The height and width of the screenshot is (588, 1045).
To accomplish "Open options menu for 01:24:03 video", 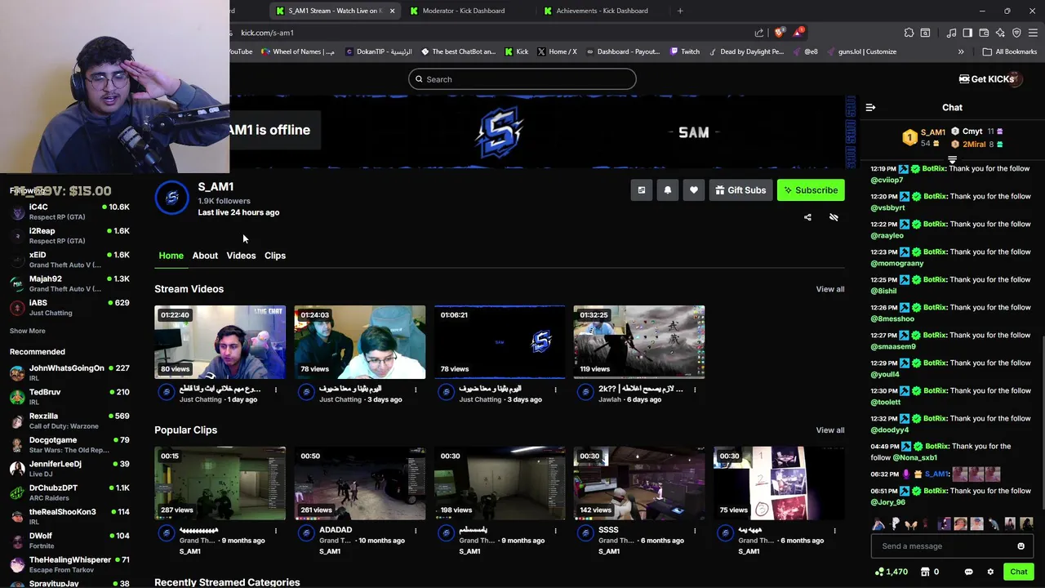I will [x=415, y=390].
